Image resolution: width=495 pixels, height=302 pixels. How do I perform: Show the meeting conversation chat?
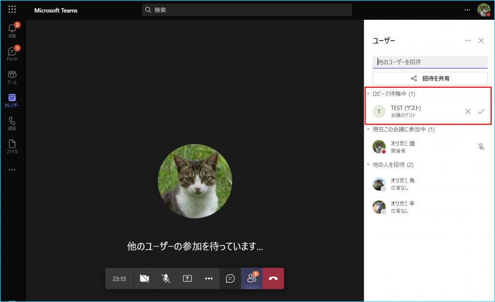(x=230, y=278)
